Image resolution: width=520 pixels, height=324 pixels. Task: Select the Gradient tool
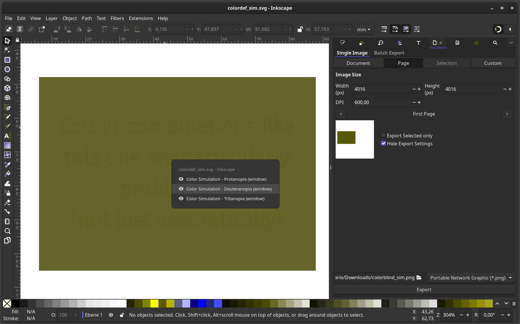7,145
